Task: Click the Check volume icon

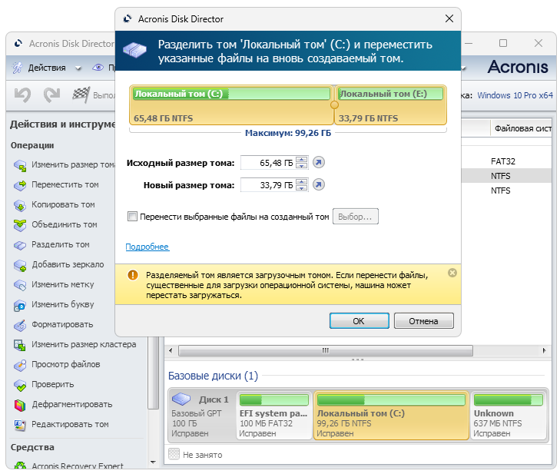Action: click(20, 385)
